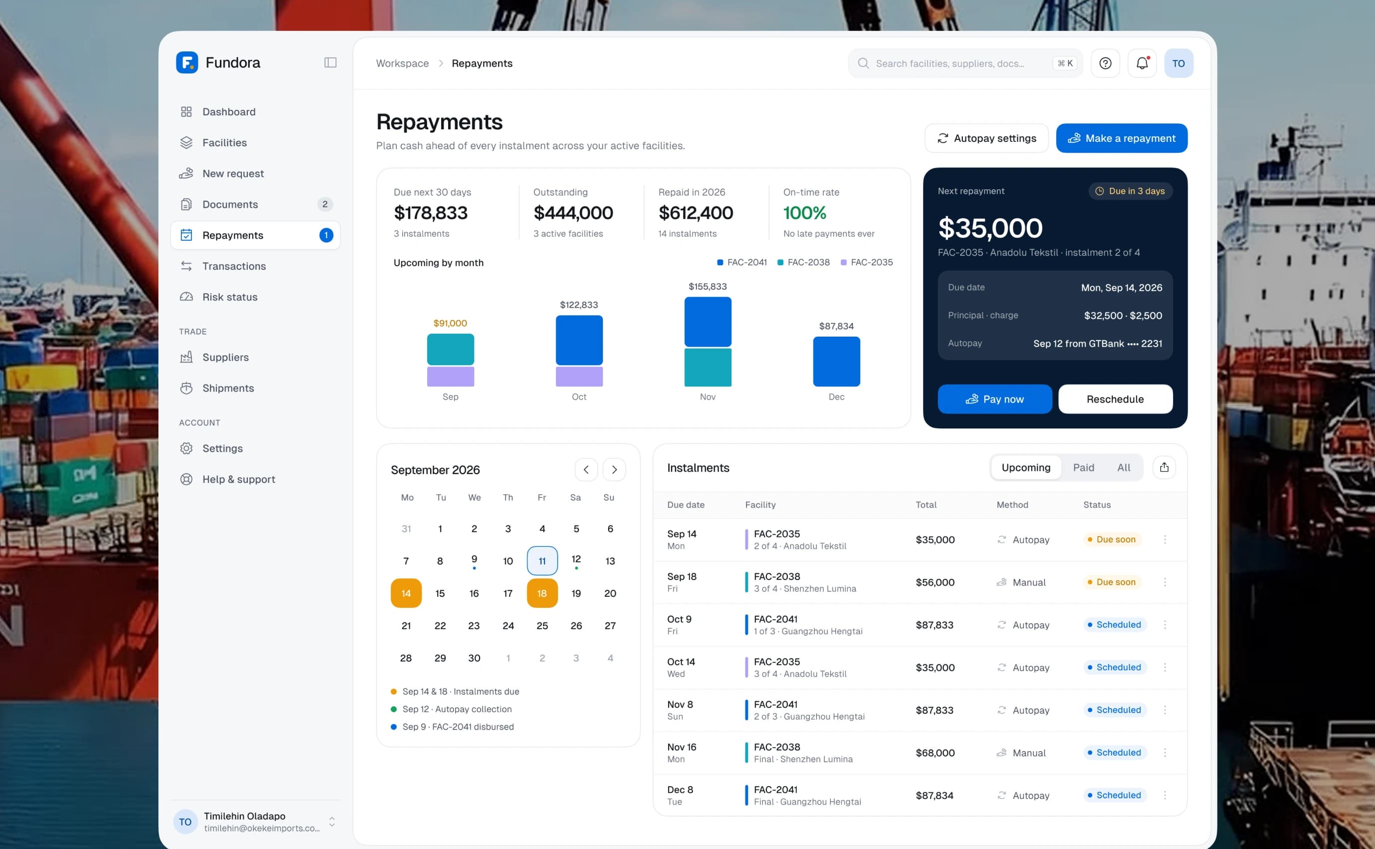
Task: Click Pay now button
Action: [995, 399]
